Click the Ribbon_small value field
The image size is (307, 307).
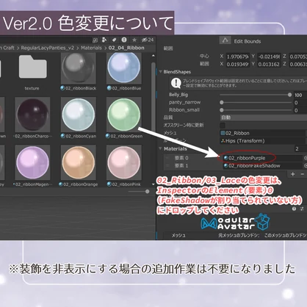[x=300, y=110]
